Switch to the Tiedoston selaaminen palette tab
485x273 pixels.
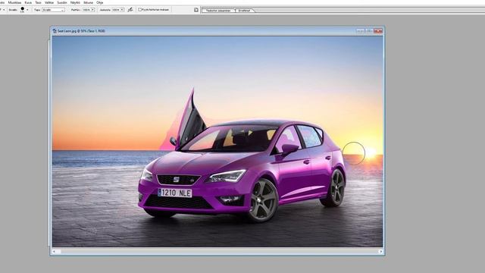[218, 11]
